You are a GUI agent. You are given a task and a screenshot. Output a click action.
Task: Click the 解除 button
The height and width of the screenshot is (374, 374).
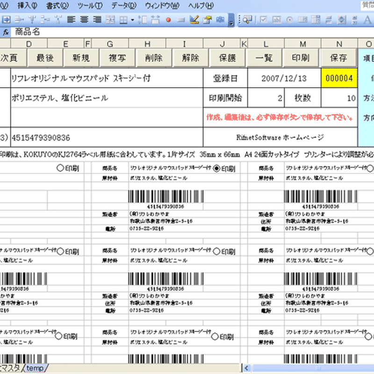click(x=191, y=58)
